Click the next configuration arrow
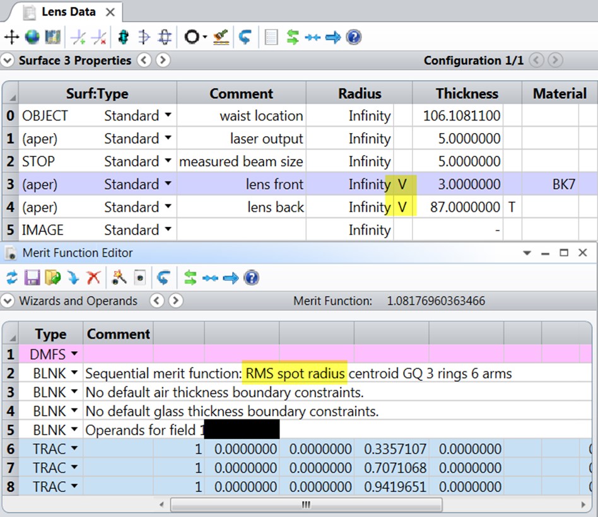 555,61
